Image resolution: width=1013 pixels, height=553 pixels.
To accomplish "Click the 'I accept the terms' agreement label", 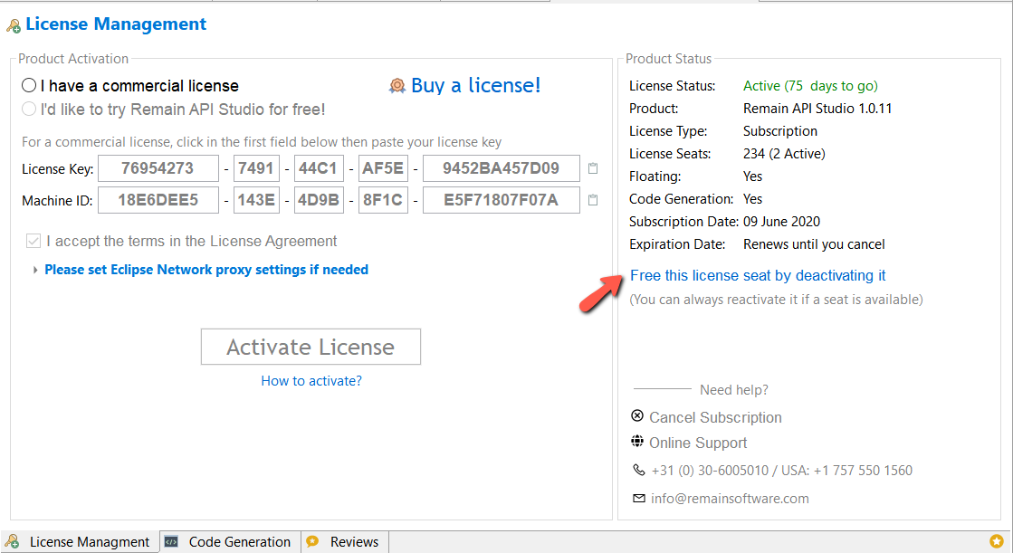I will [x=191, y=242].
